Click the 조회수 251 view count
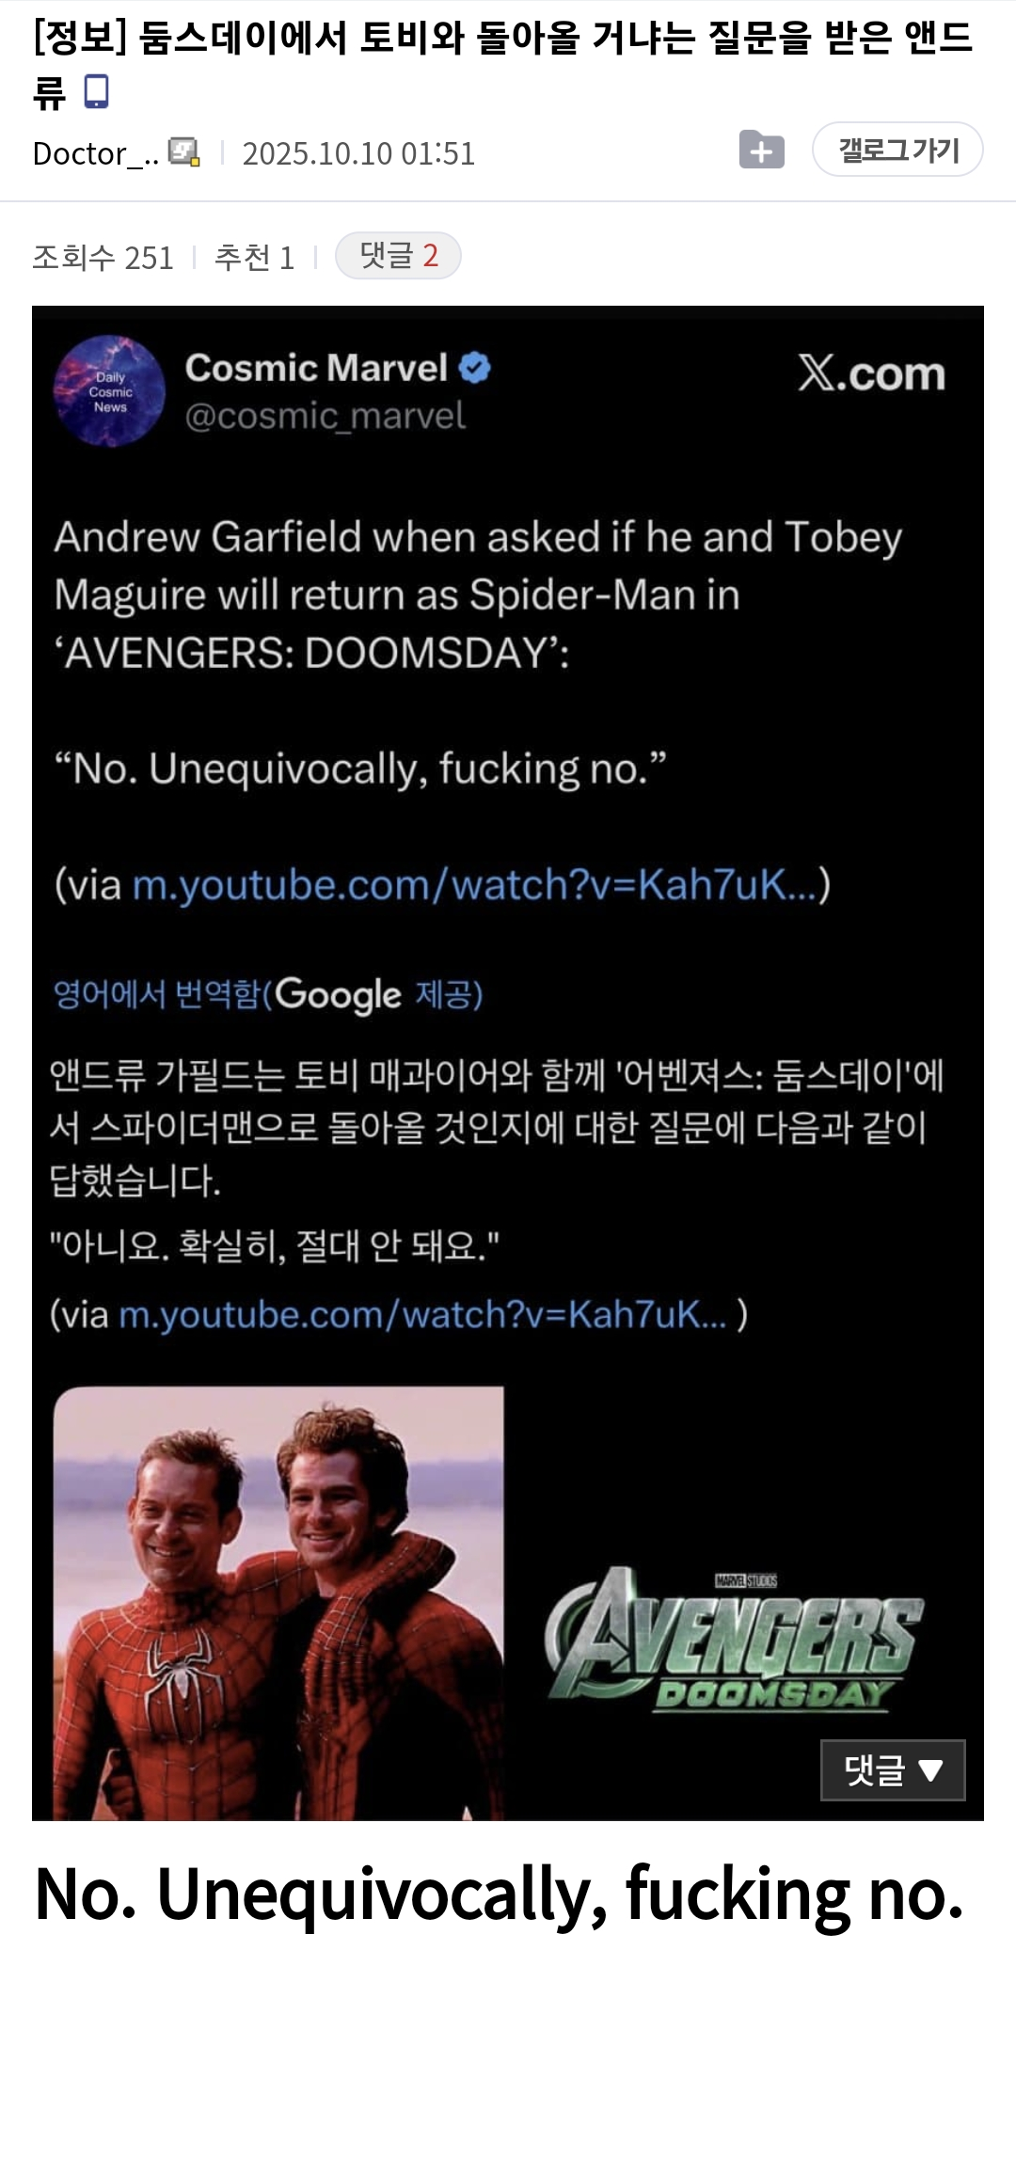The width and height of the screenshot is (1016, 2172). pos(103,257)
